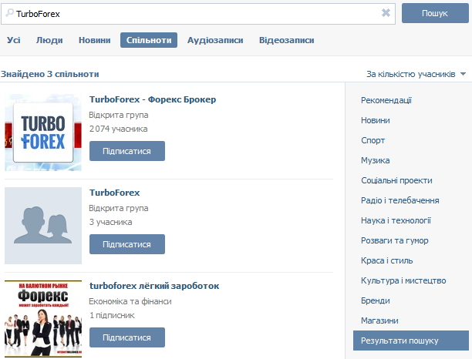Click the 1 підписник count text
This screenshot has width=472, height=359.
[112, 315]
